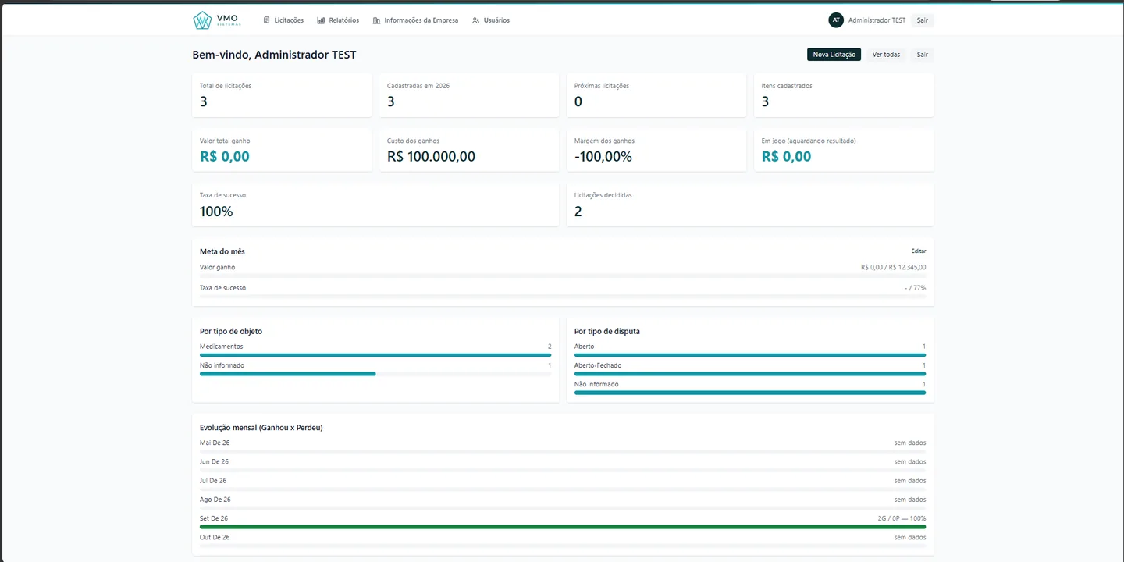Viewport: 1124px width, 562px height.
Task: Click the Em jogo (aguardando resultado) card
Action: click(844, 150)
